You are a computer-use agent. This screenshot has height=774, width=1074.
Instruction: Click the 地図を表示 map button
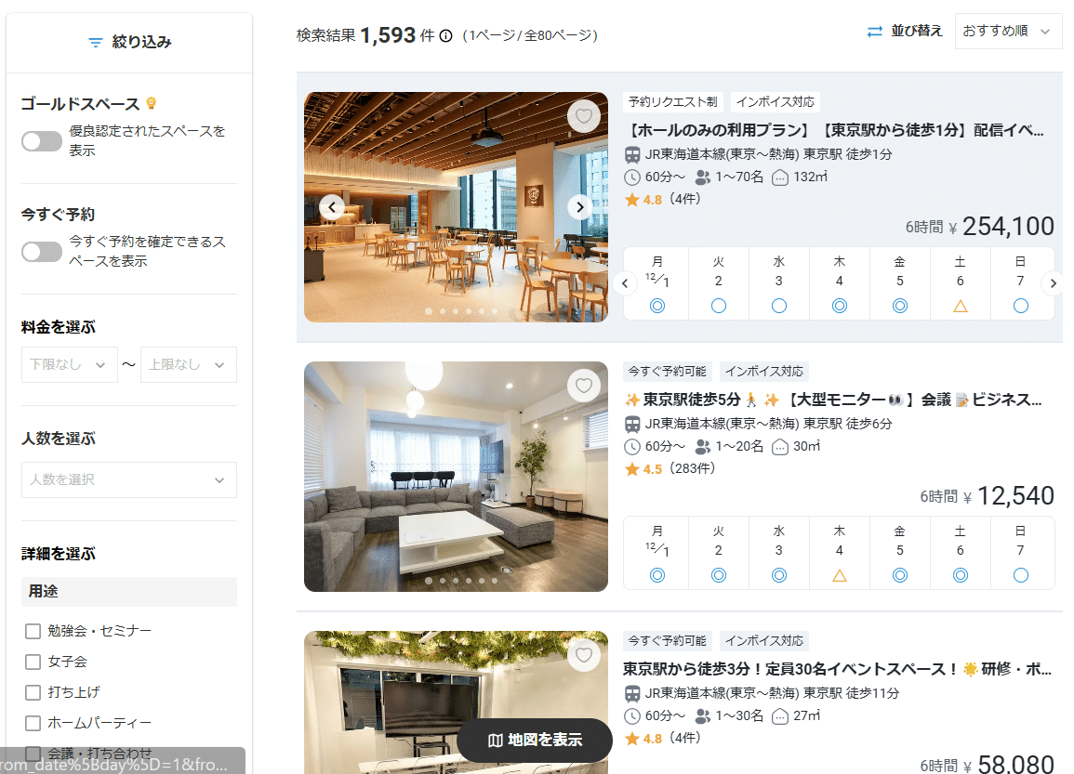pos(535,740)
